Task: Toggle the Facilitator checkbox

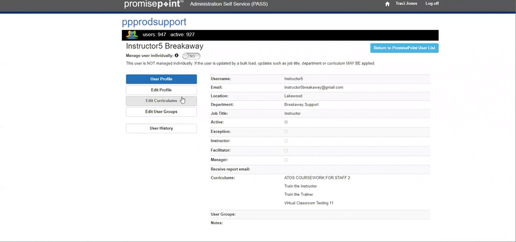Action: click(286, 151)
